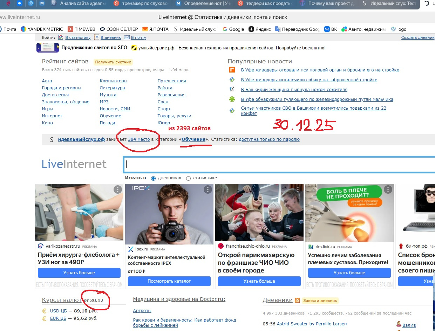Click 'Узнать больше' under varikozanetstr ad
Viewport: 435px width, 331px height.
79,273
